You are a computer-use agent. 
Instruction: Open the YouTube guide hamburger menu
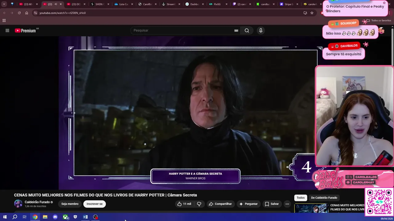[x=7, y=30]
